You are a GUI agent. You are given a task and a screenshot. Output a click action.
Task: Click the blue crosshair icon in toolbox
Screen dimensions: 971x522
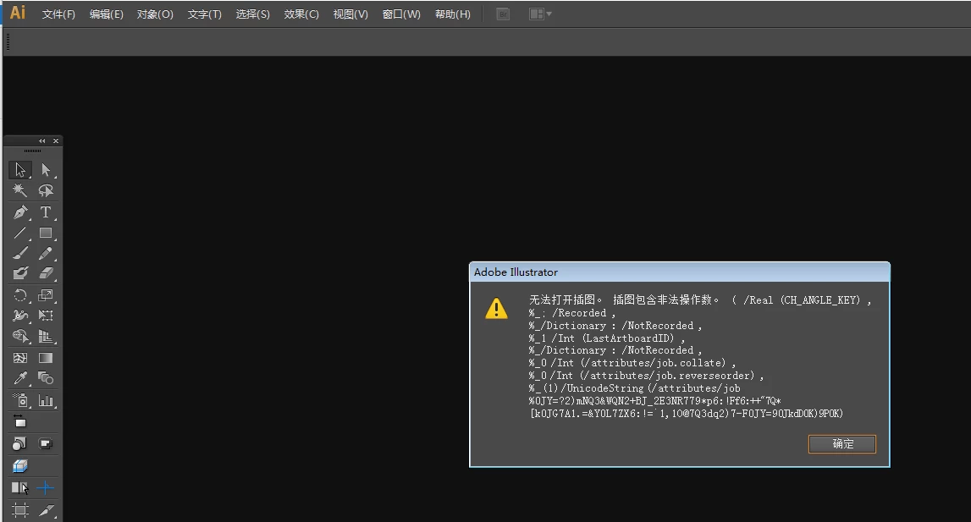click(45, 488)
